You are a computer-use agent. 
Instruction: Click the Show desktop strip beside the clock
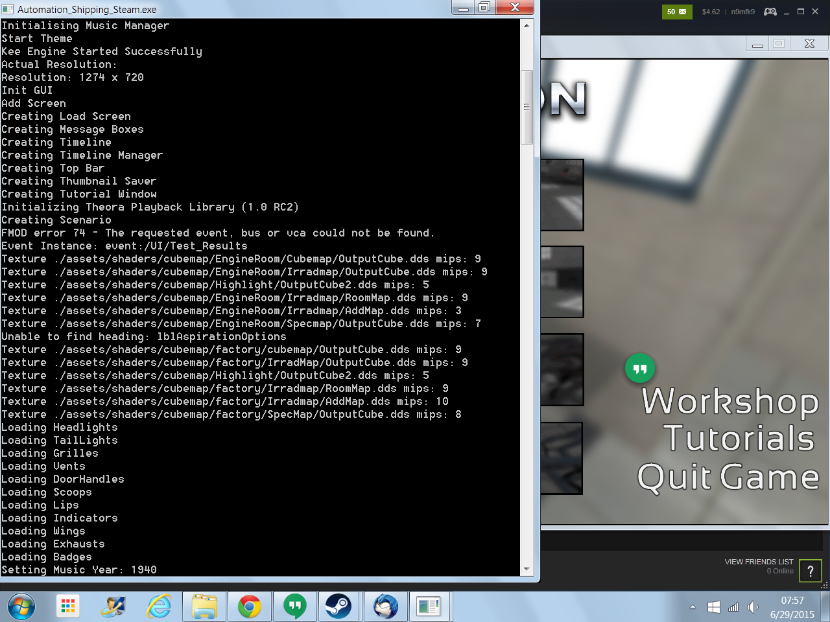(x=825, y=606)
